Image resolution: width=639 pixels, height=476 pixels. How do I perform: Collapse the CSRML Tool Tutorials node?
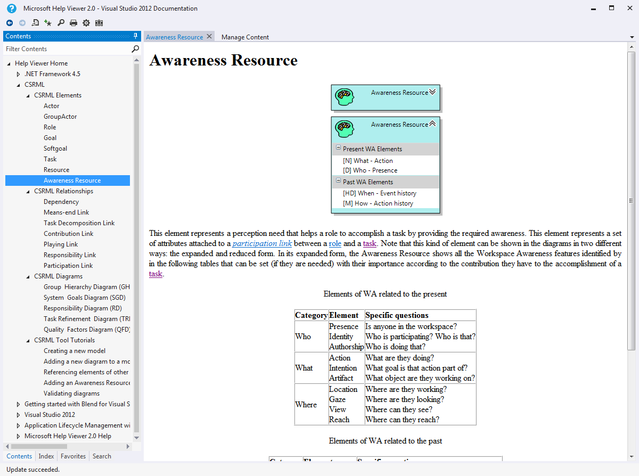[x=28, y=340]
